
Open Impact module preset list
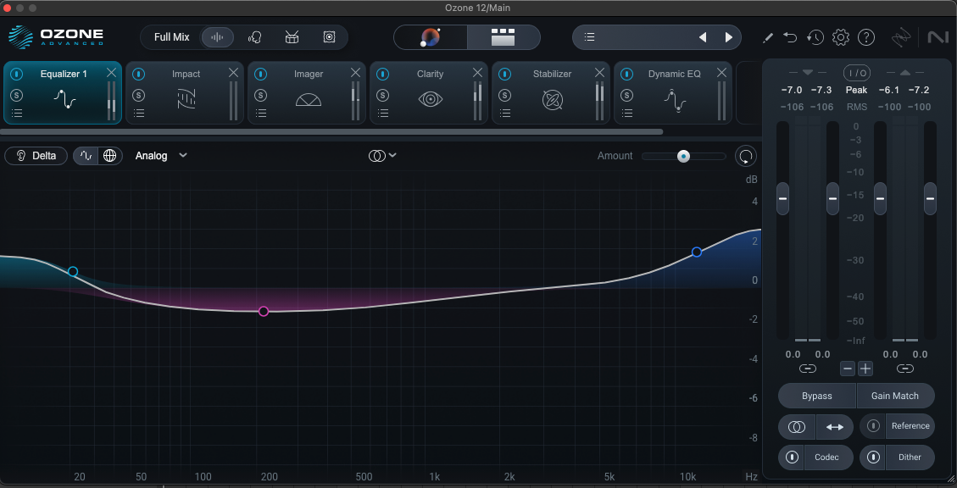[x=139, y=113]
